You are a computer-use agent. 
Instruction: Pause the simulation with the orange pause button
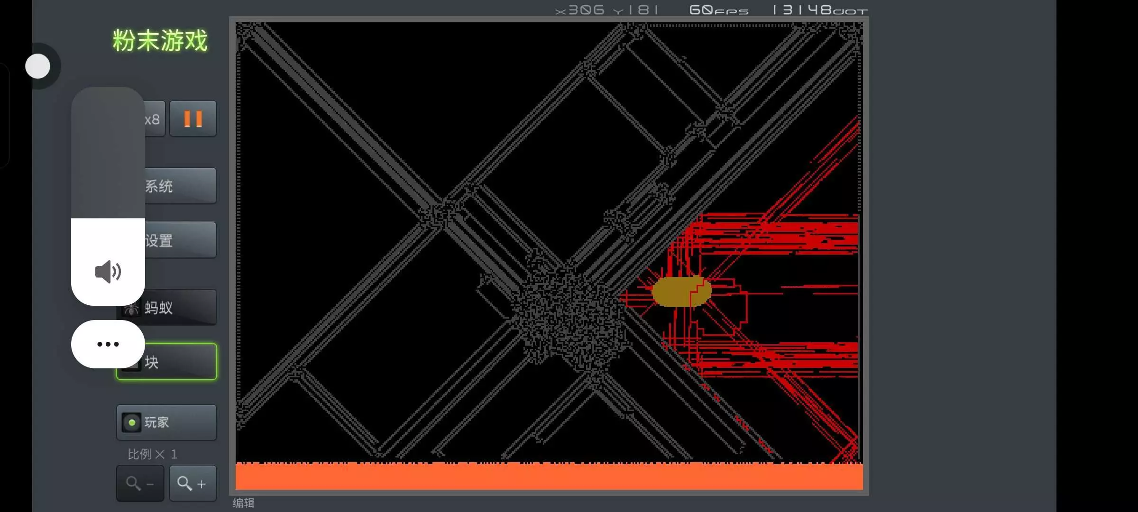[193, 119]
